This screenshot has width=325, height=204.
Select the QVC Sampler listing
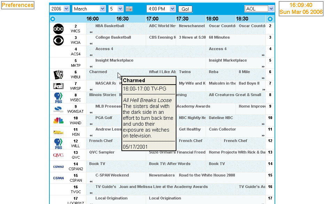[x=102, y=152]
